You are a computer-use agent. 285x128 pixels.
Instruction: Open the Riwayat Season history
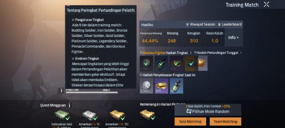point(200,24)
